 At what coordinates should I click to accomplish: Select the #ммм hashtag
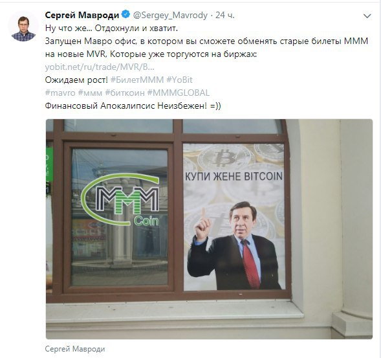click(90, 93)
